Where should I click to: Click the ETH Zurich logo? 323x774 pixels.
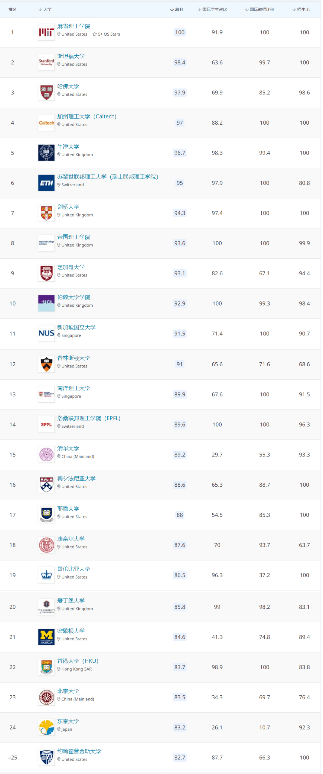[x=47, y=183]
